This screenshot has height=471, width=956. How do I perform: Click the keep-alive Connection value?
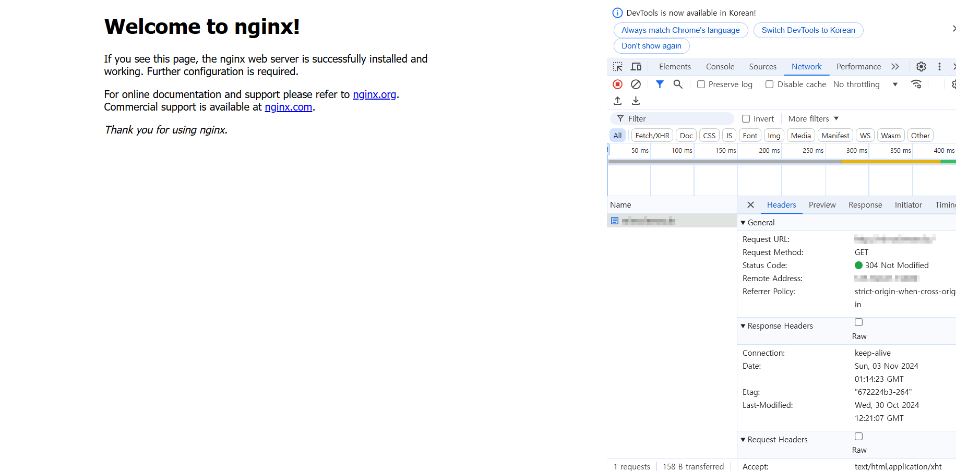point(873,353)
